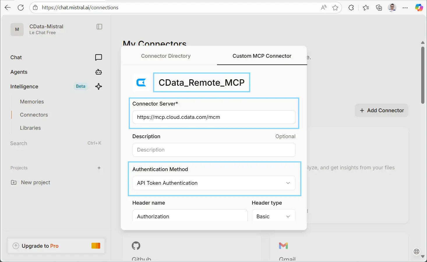Open Copilot icon in browser toolbar
The width and height of the screenshot is (427, 262).
(x=419, y=8)
